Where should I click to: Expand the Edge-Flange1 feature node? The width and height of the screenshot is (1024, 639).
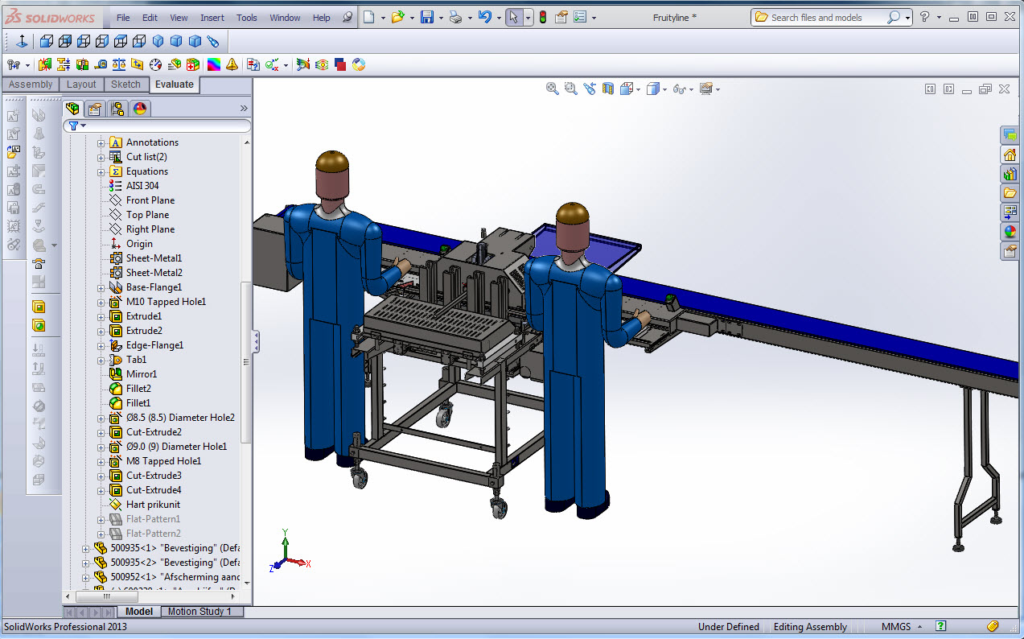101,345
